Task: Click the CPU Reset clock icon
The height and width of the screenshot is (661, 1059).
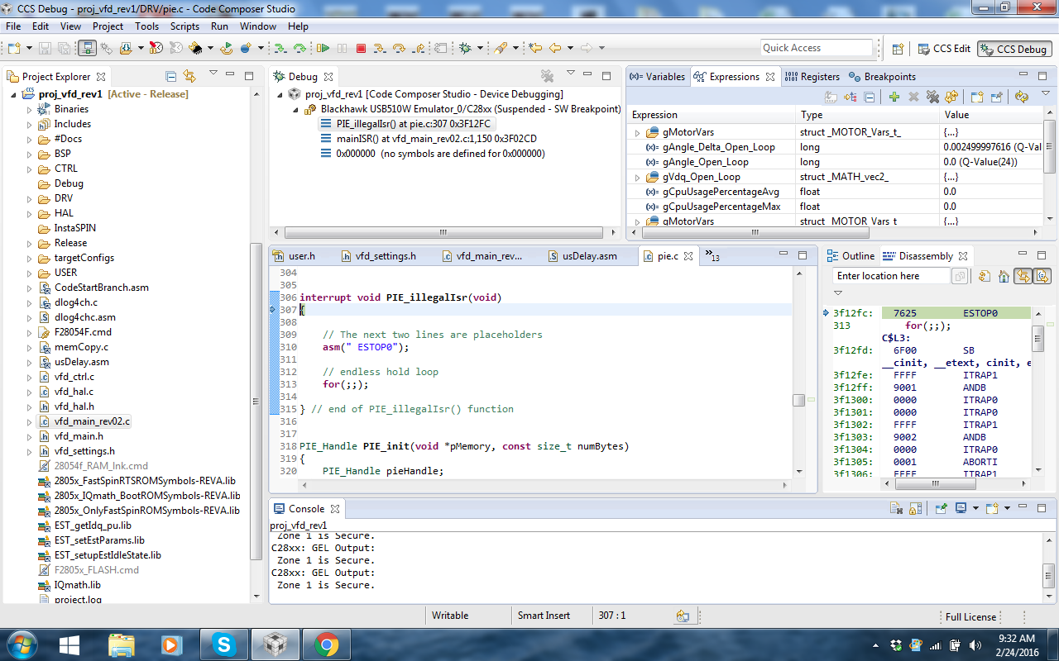Action: click(156, 49)
